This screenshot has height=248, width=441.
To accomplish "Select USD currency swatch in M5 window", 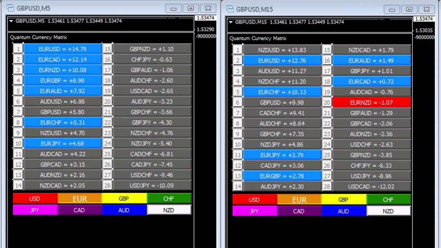I will (35, 199).
